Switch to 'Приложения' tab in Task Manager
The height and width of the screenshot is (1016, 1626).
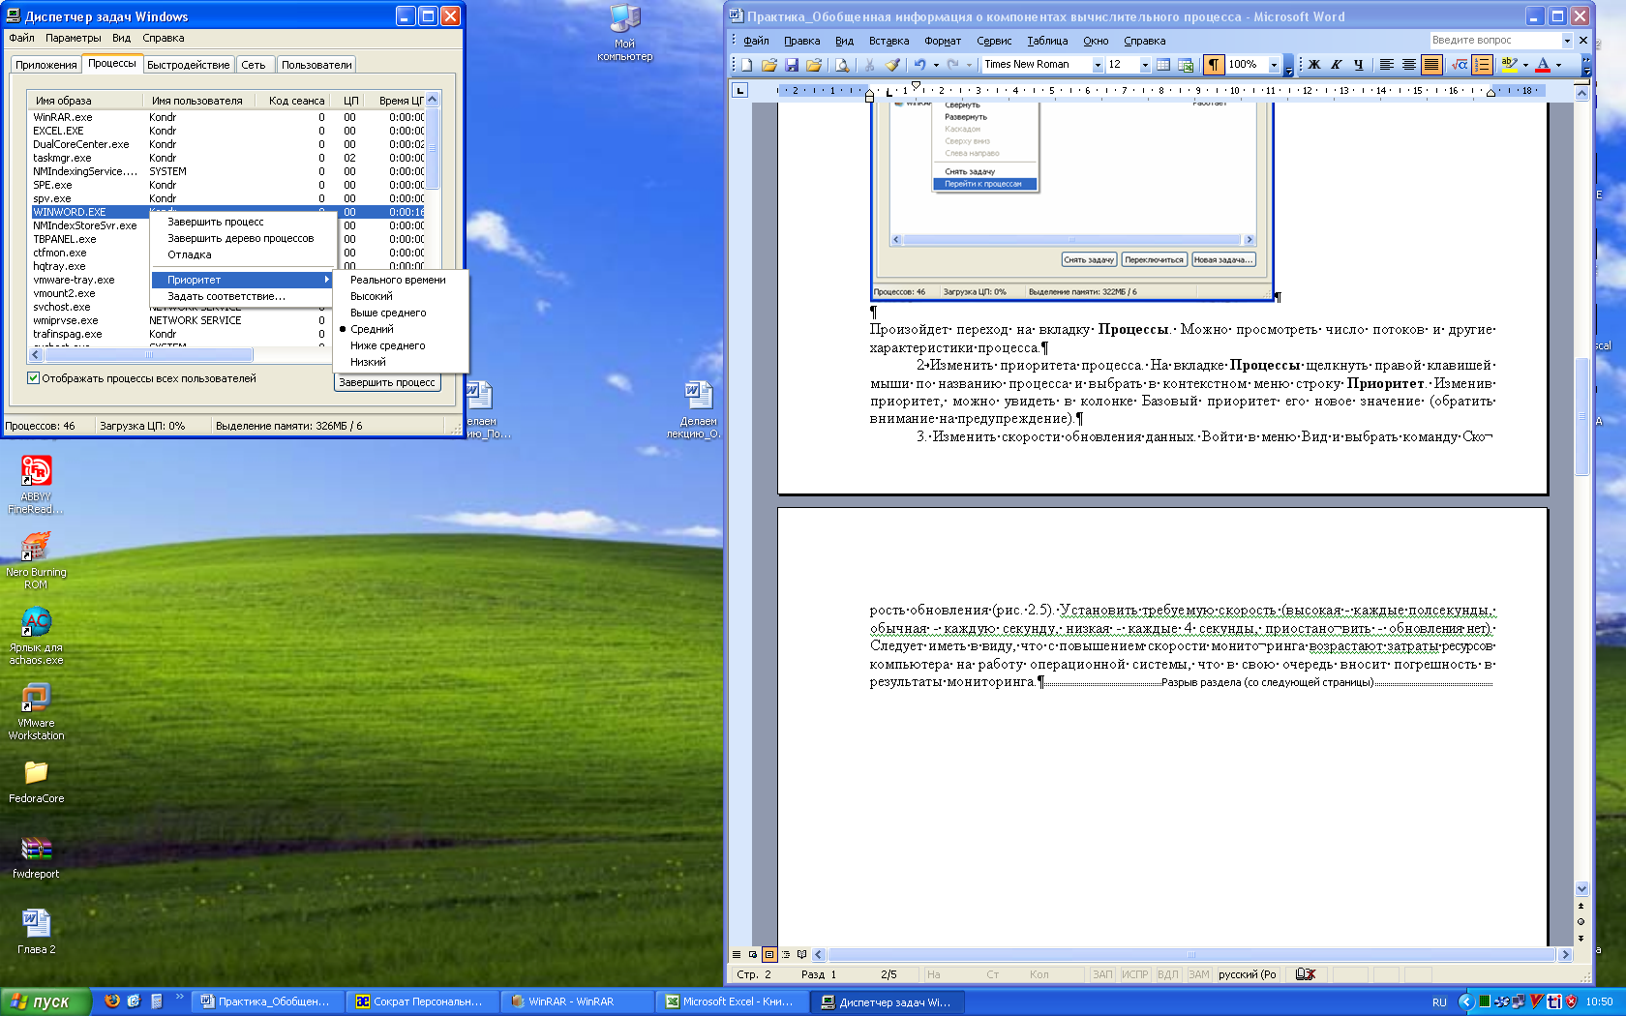point(45,65)
